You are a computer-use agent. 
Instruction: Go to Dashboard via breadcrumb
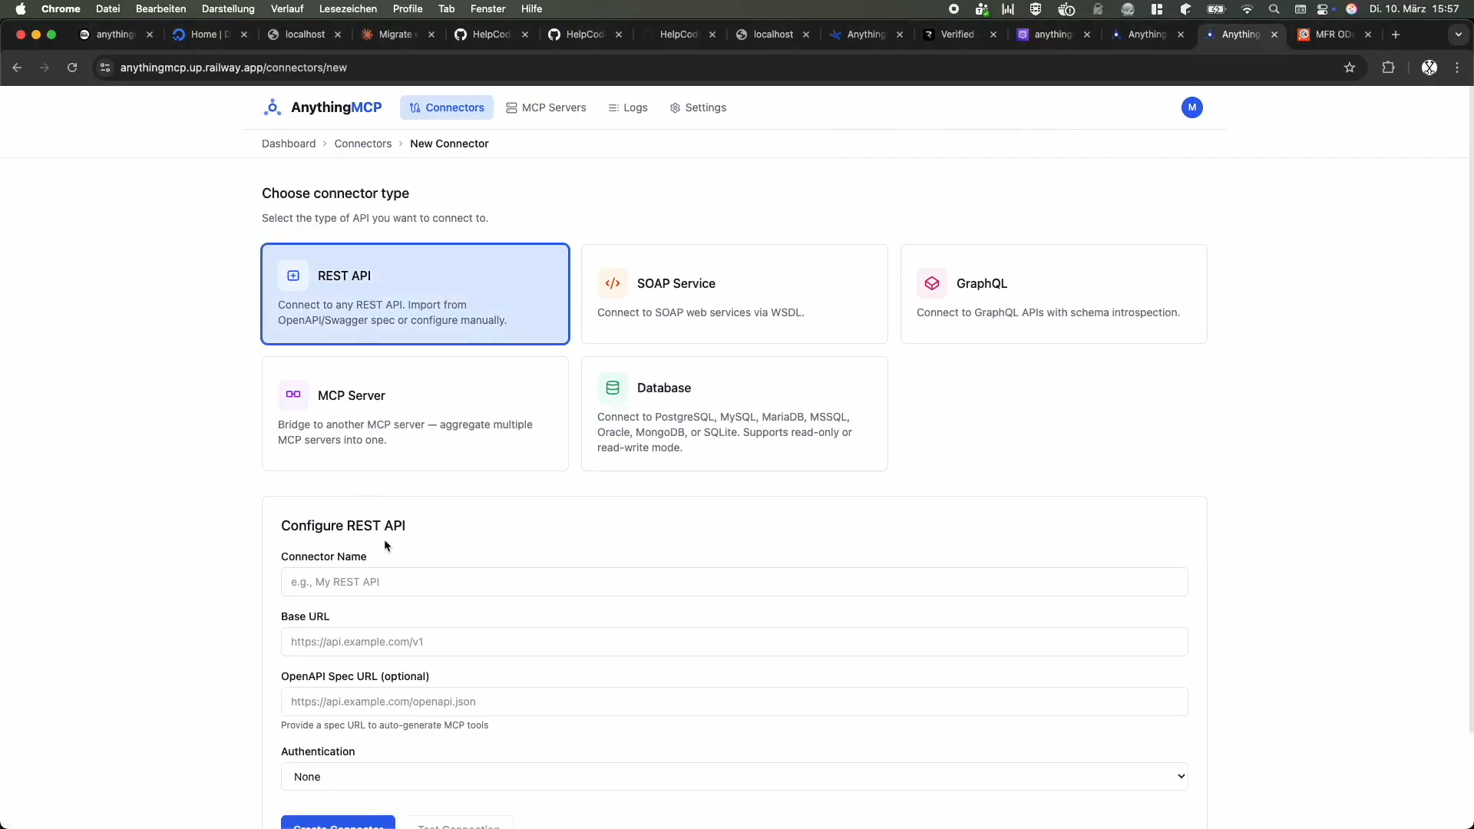pos(289,144)
